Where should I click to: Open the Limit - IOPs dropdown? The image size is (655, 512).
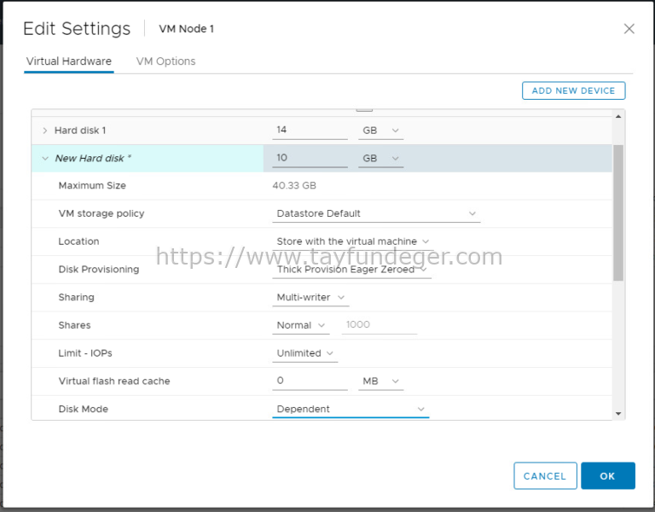[x=306, y=353]
